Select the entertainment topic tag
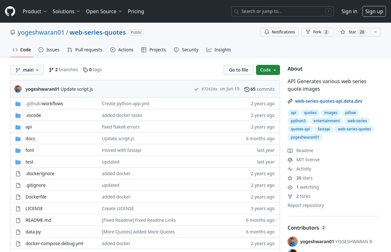This screenshot has height=252, width=391. pos(327,121)
